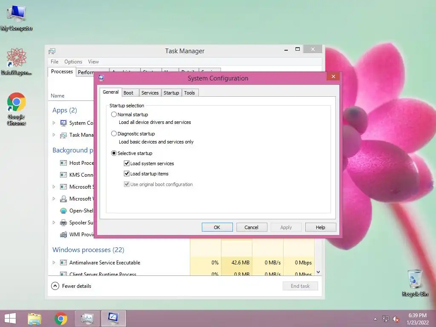Open My Computer desktop icon
436x327 pixels.
click(x=17, y=18)
